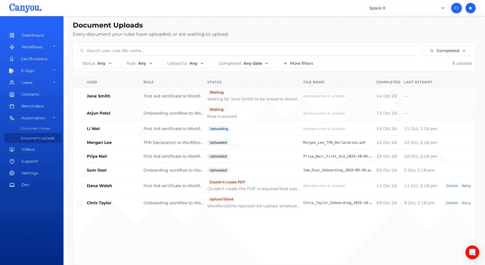Click the Uploading status badge for Li Wei
Viewport: 485px width, 265px height.
click(x=218, y=129)
